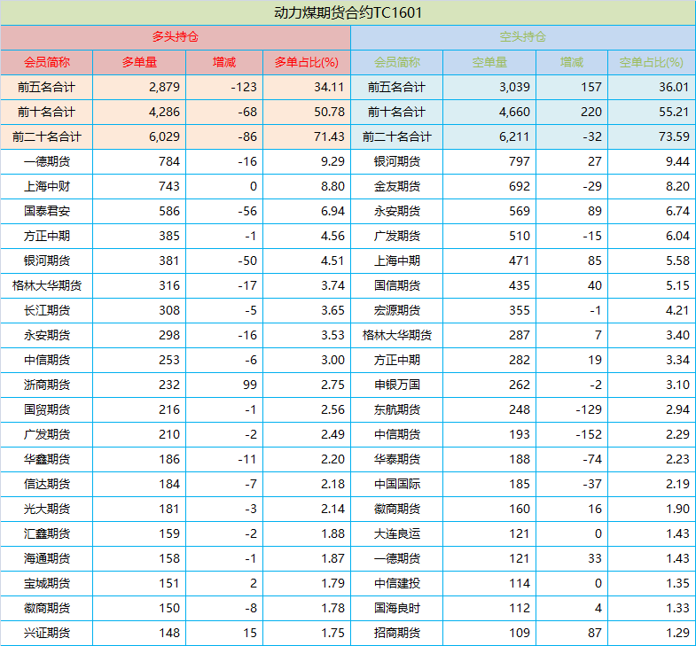Select 银河期货 in the short list
The height and width of the screenshot is (646, 696).
click(397, 161)
